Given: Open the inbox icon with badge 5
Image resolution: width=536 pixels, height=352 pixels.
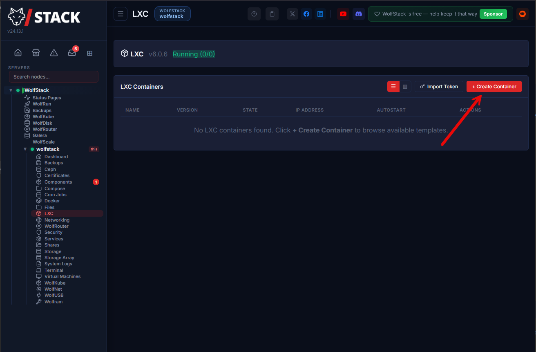Looking at the screenshot, I should [x=72, y=53].
